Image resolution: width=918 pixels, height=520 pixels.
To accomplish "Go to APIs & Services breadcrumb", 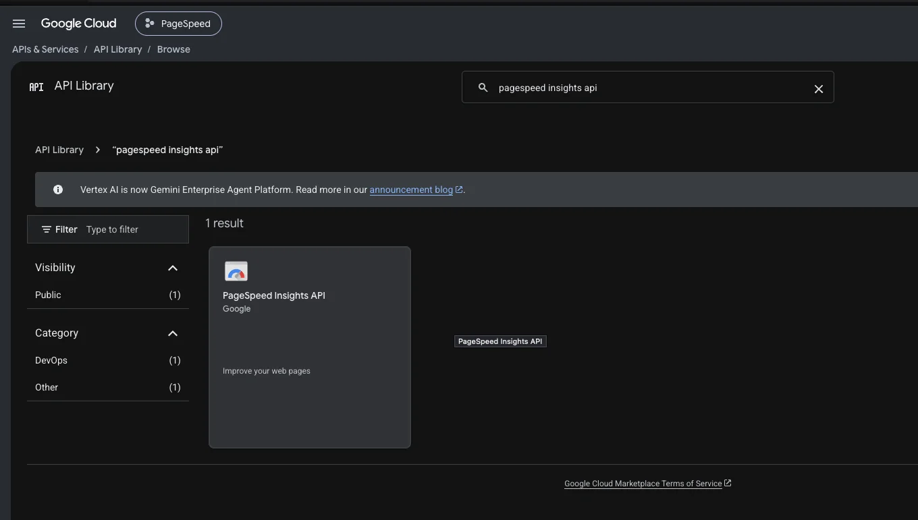I will 45,49.
